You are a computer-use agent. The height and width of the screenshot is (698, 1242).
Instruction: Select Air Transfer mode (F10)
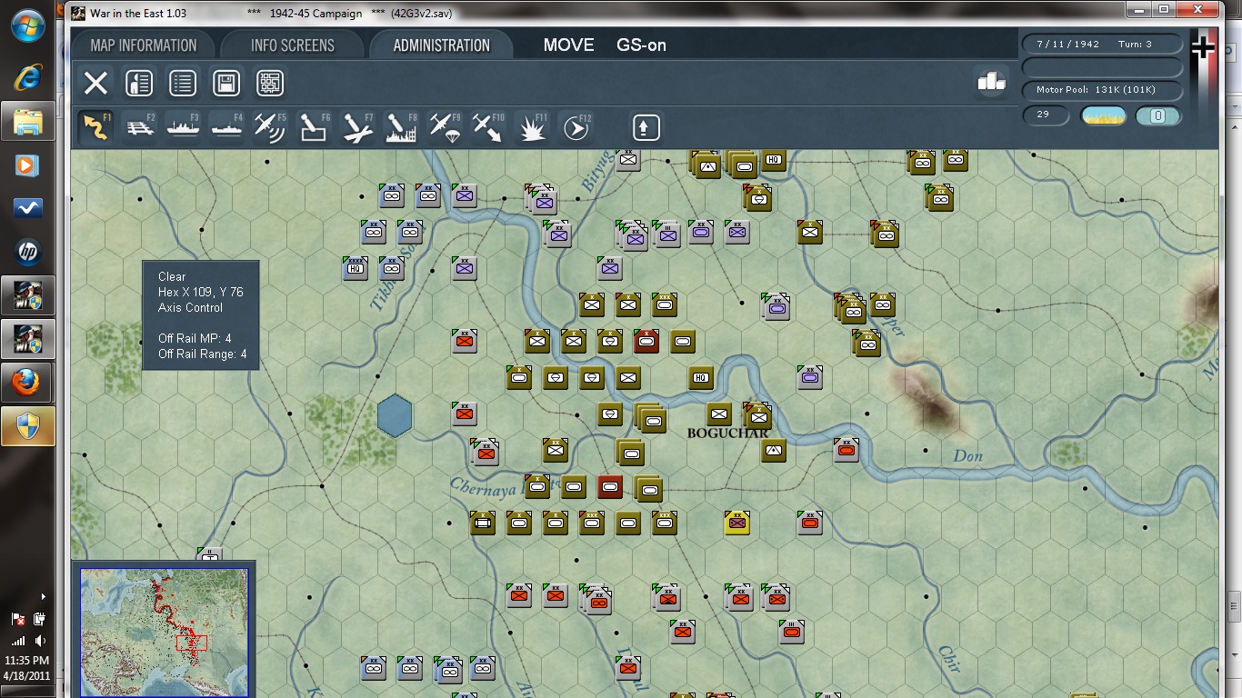point(488,127)
